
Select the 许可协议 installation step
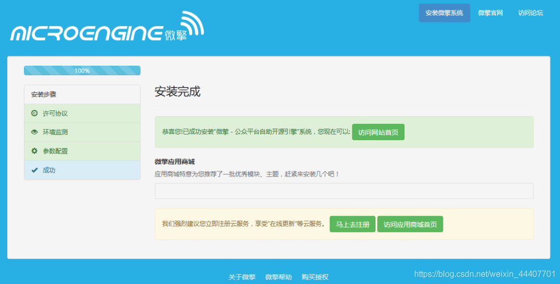tap(82, 114)
